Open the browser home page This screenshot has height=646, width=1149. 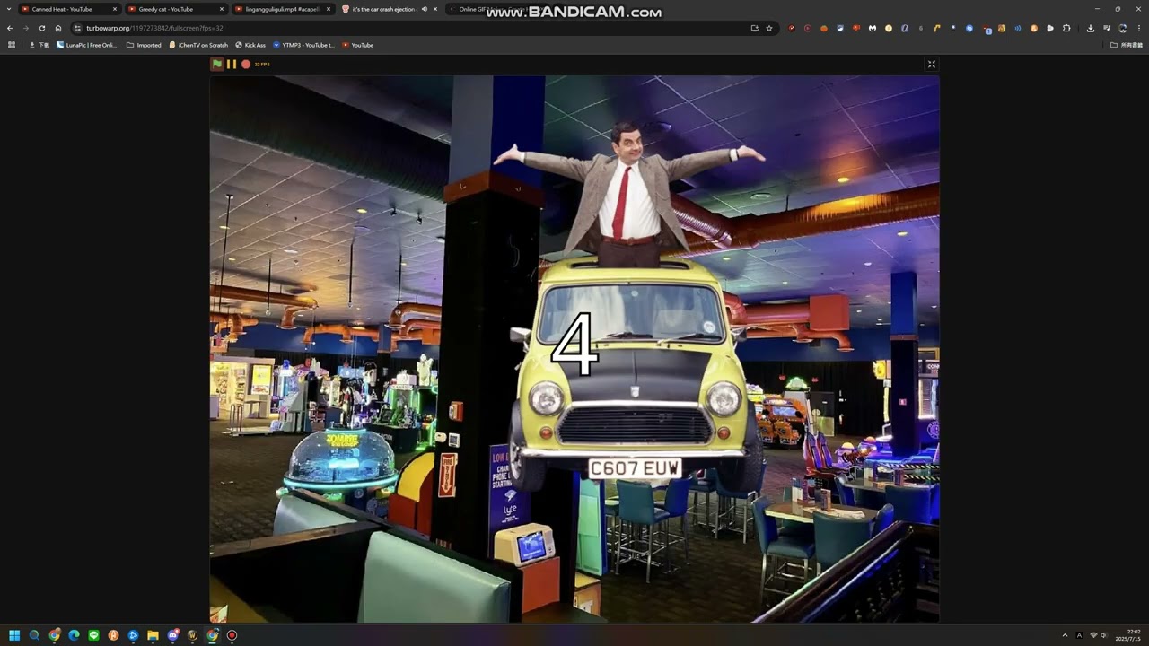pos(58,28)
